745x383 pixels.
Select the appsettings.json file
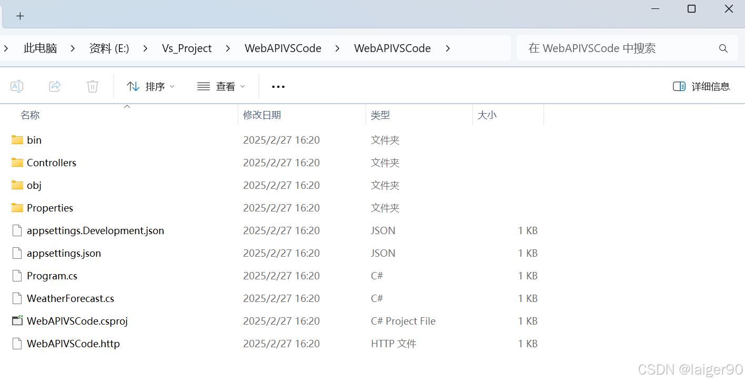click(x=64, y=253)
